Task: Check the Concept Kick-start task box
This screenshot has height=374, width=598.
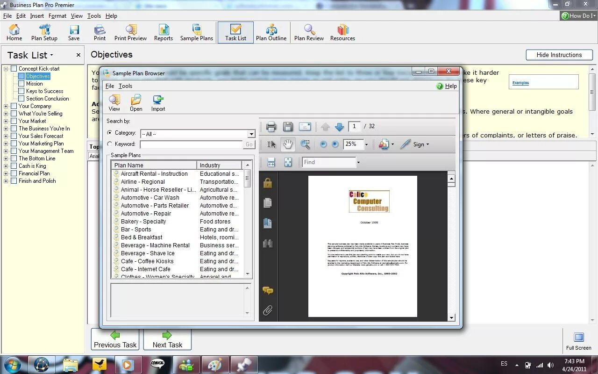Action: coord(14,69)
